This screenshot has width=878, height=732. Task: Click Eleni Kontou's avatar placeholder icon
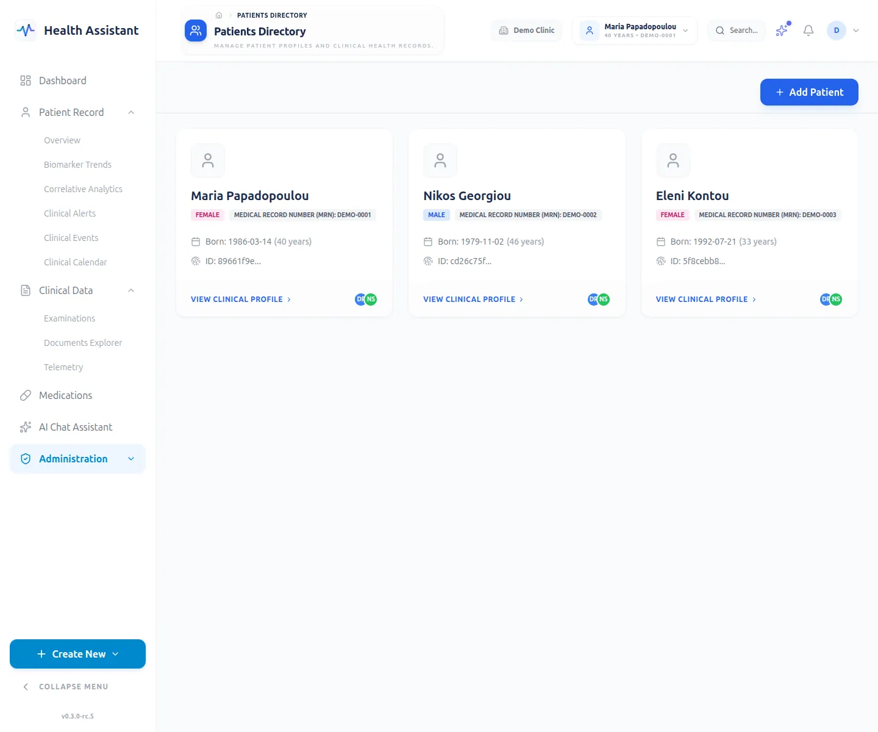tap(673, 160)
